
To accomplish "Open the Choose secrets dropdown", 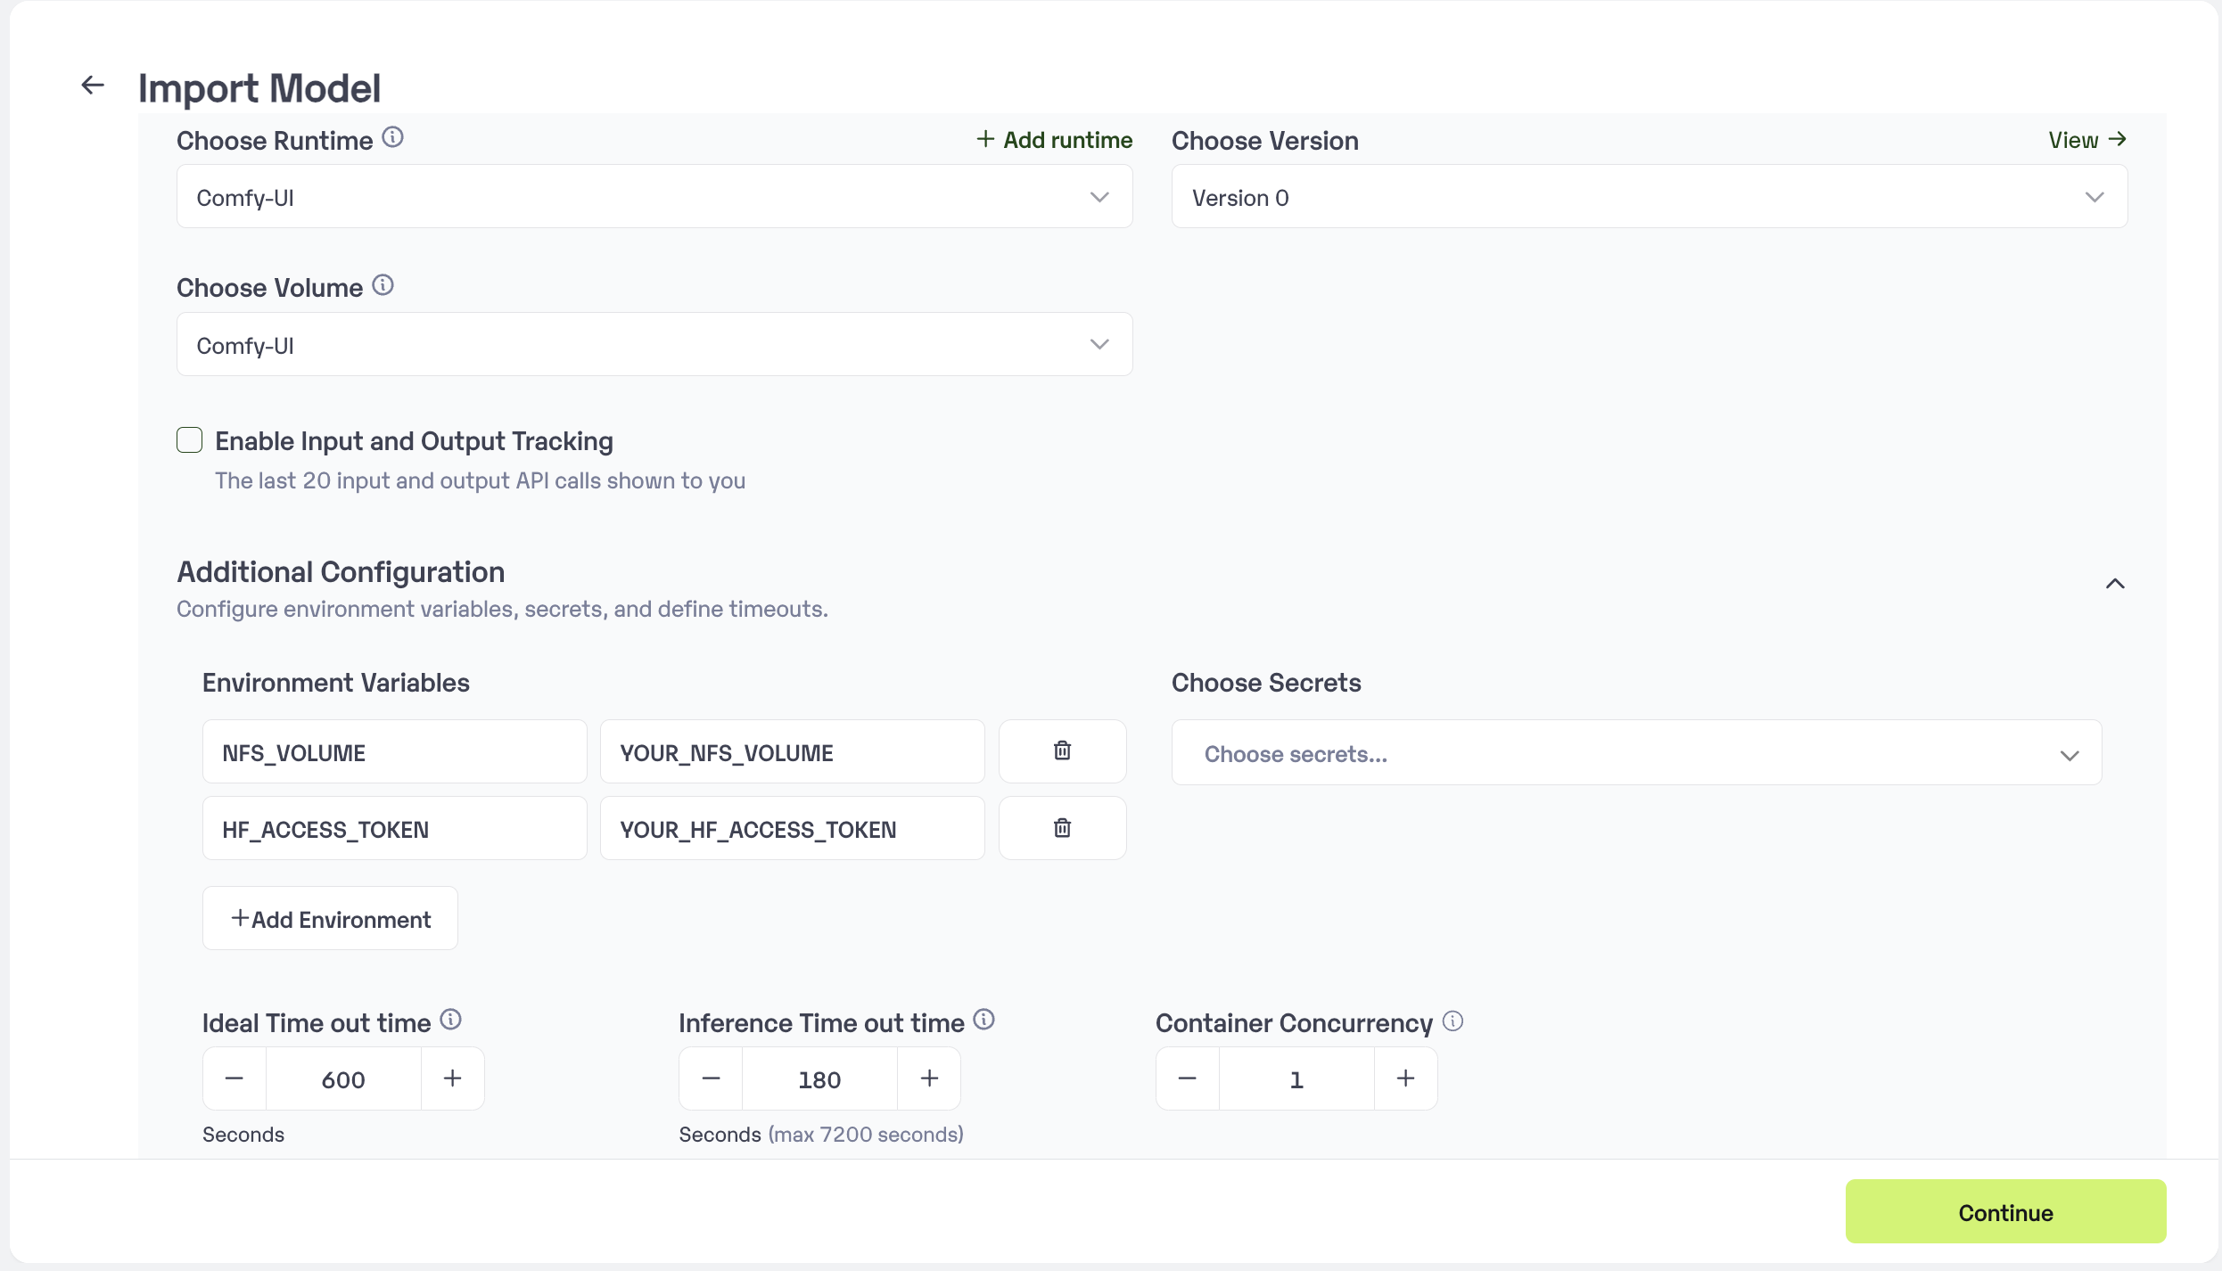I will [x=1636, y=754].
